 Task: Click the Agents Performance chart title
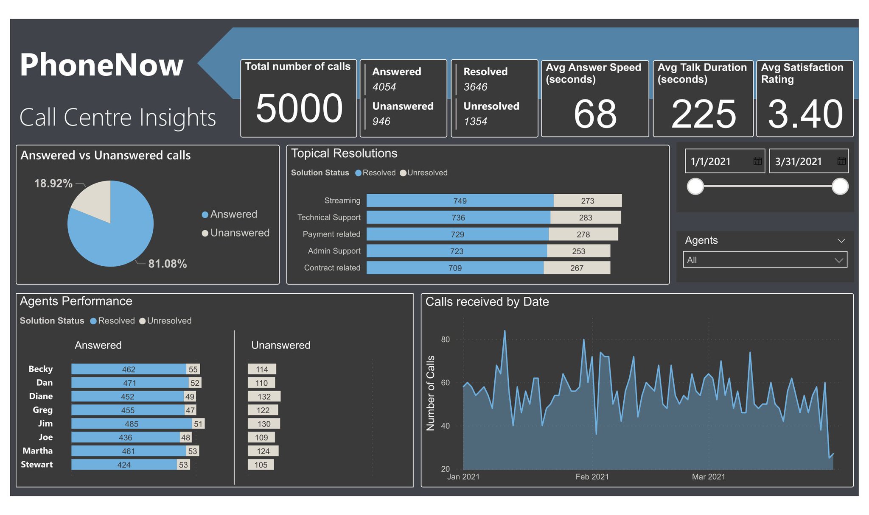point(76,301)
